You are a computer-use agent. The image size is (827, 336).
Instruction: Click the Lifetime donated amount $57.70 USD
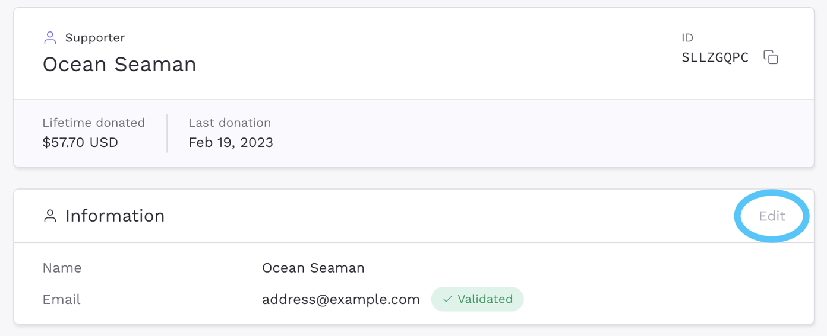(80, 142)
